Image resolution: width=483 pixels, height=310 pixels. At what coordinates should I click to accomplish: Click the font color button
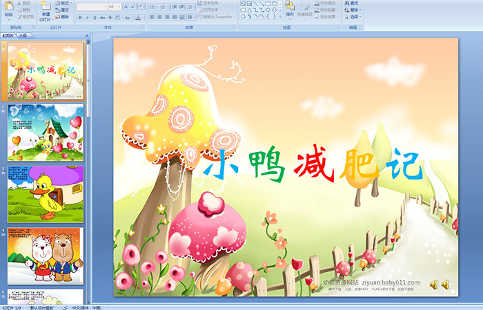click(x=138, y=17)
